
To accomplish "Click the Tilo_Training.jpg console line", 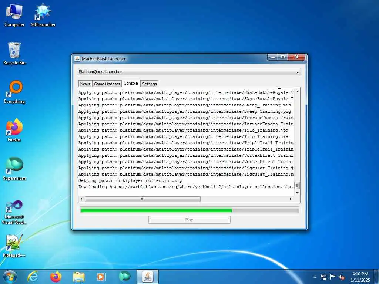I will coord(183,131).
